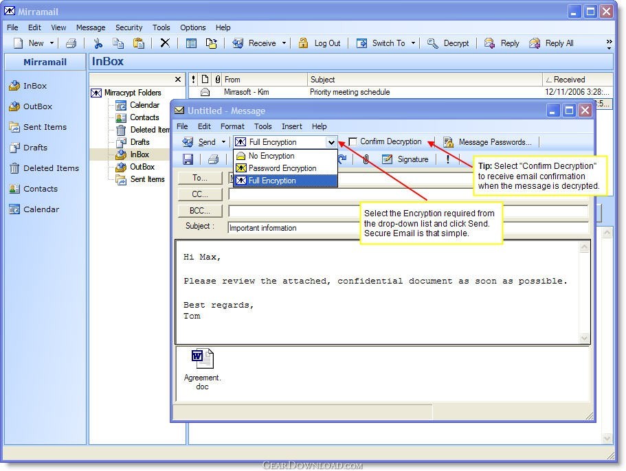Open the Insert menu in message window
Screen dimensions: 626x471
pyautogui.click(x=292, y=126)
